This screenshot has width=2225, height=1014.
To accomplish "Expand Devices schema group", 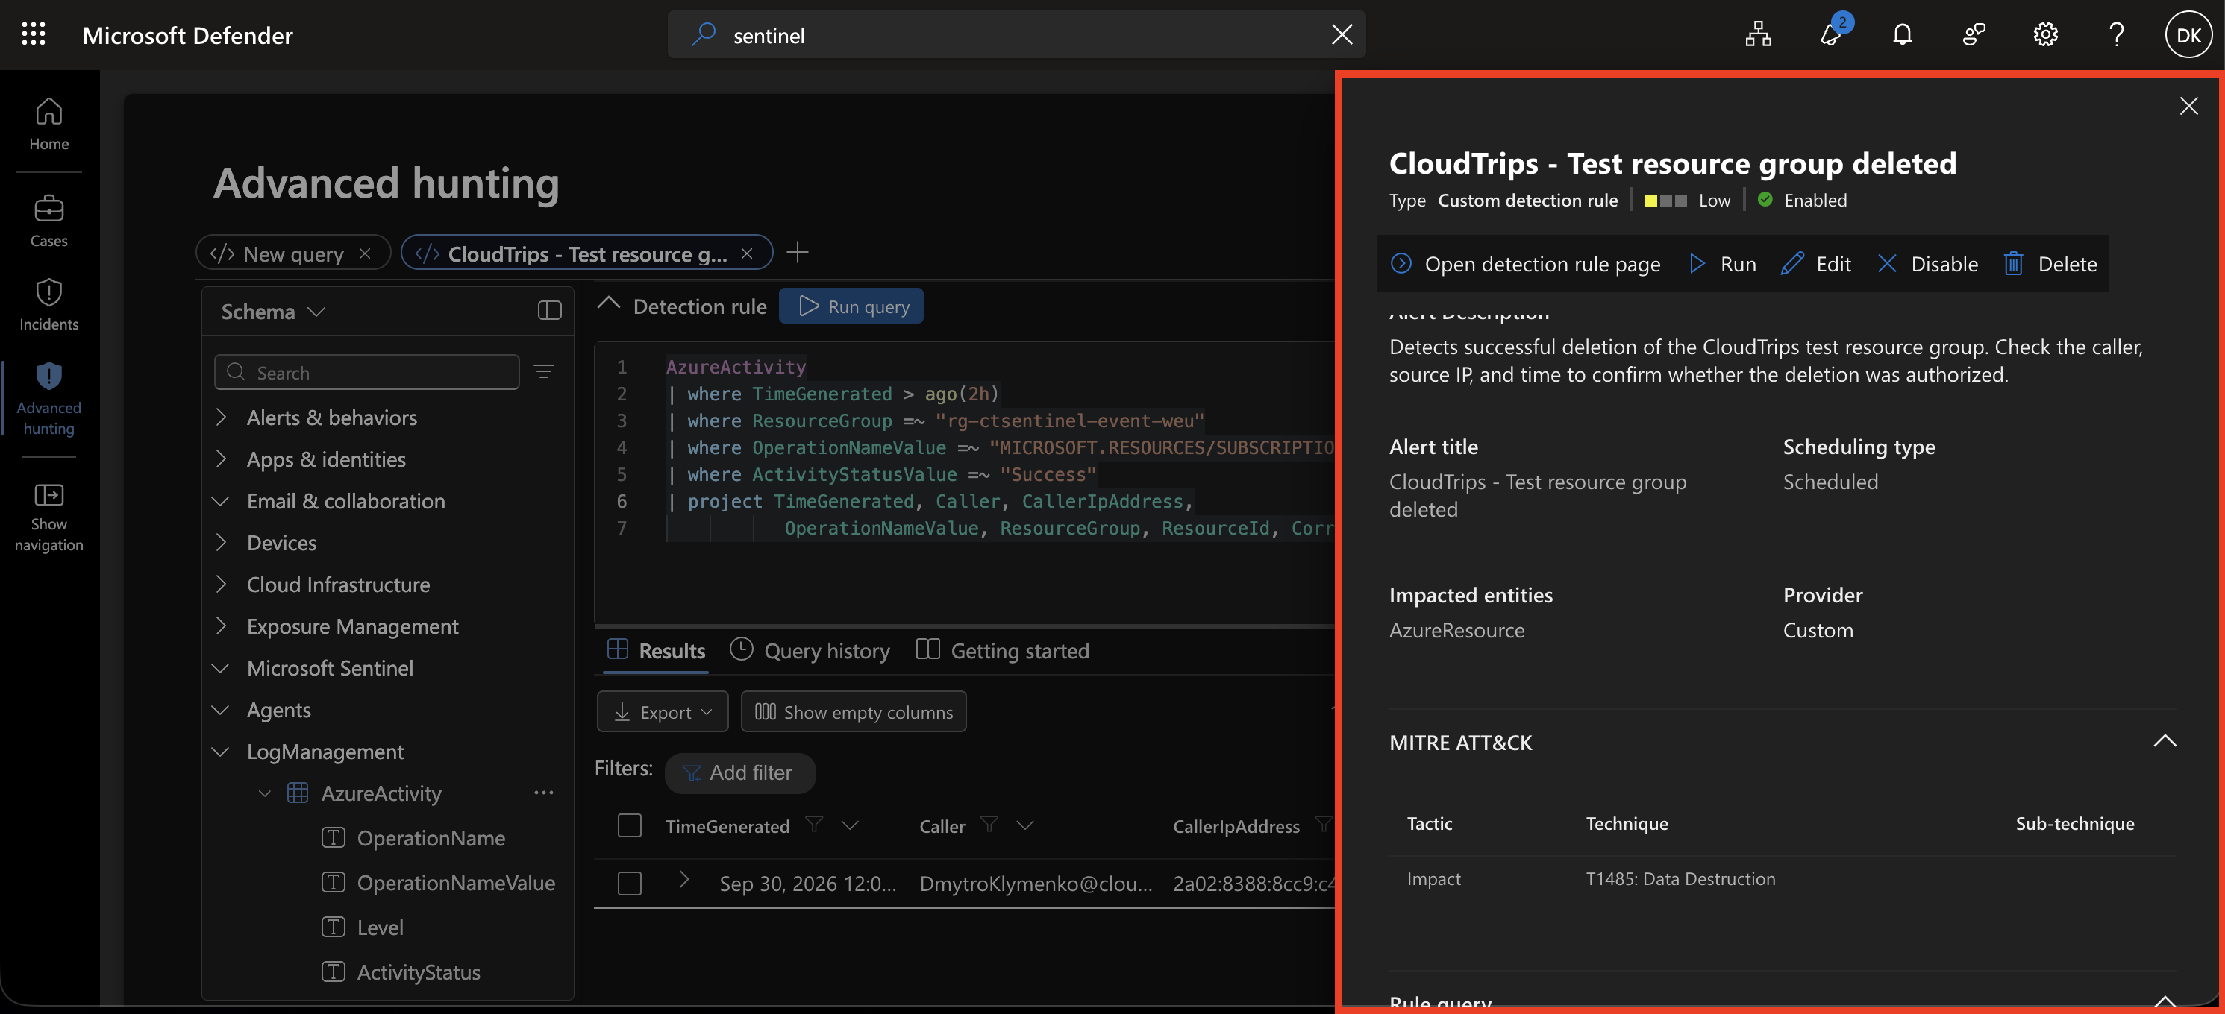I will click(x=221, y=543).
